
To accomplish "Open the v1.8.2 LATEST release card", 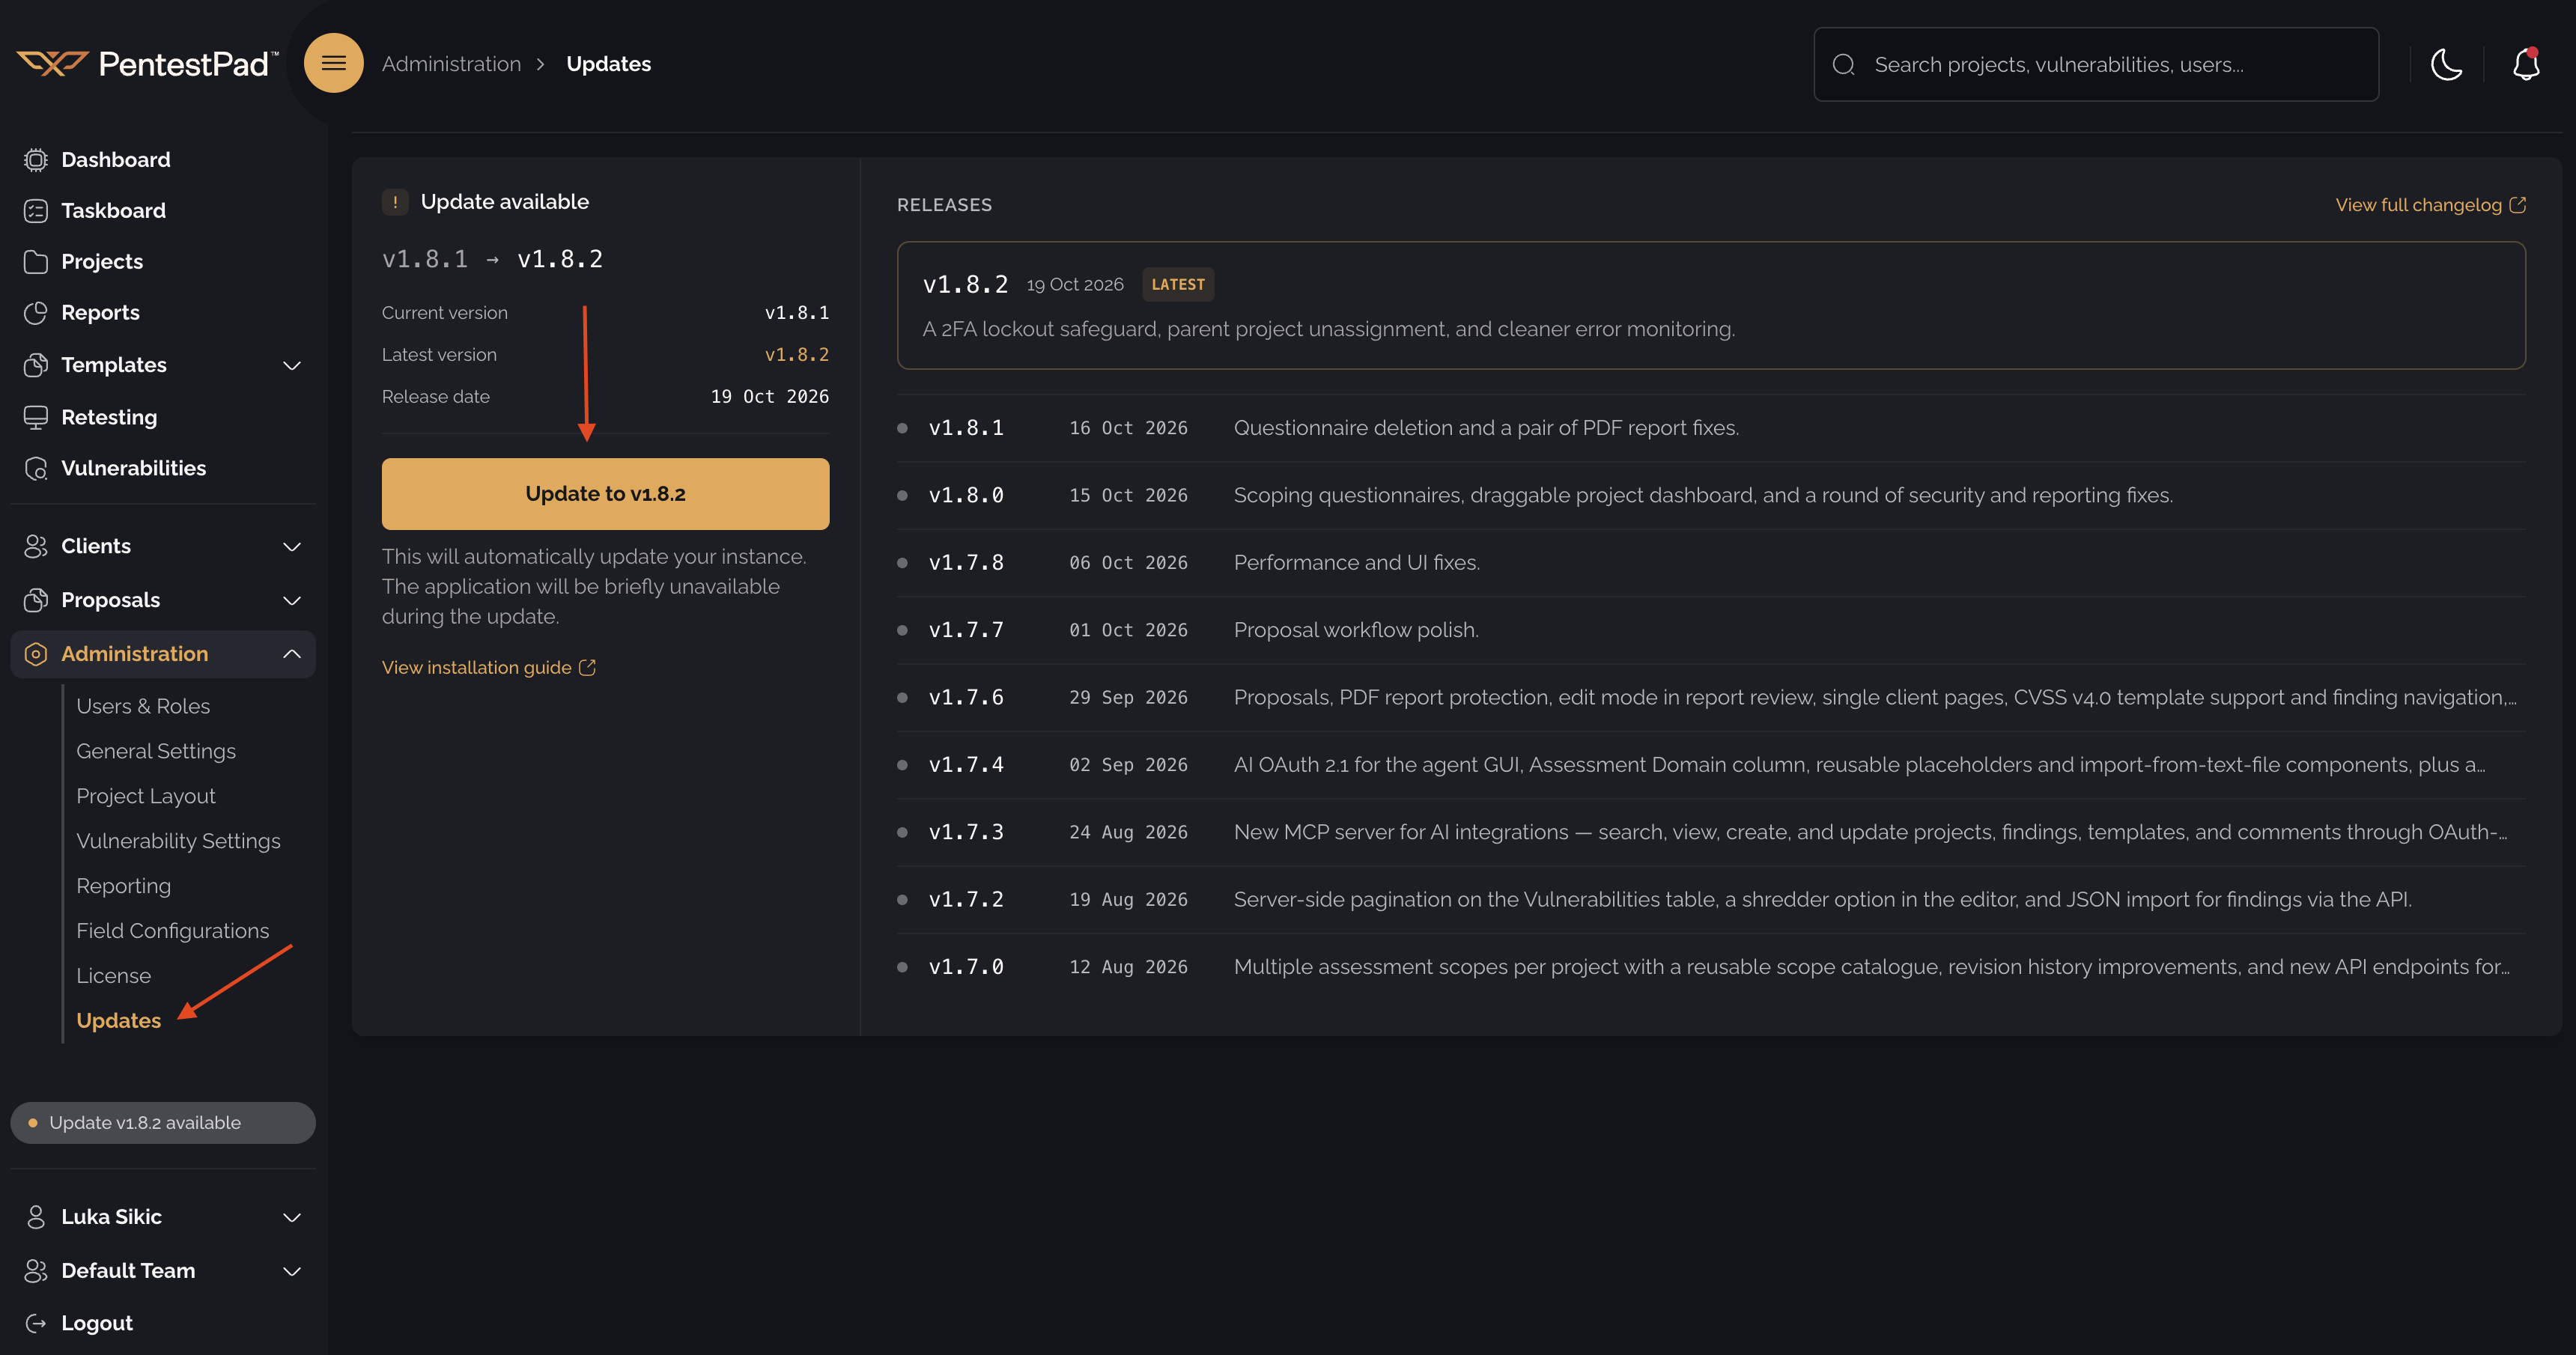I will [1711, 305].
